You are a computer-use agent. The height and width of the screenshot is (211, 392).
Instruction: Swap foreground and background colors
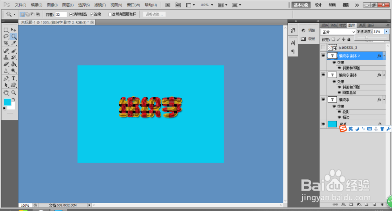point(14,99)
